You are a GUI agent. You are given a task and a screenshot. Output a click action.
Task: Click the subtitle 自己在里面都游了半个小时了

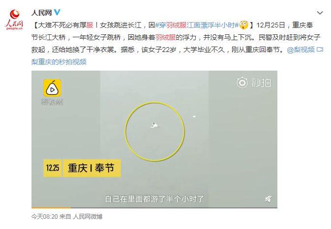point(154,199)
